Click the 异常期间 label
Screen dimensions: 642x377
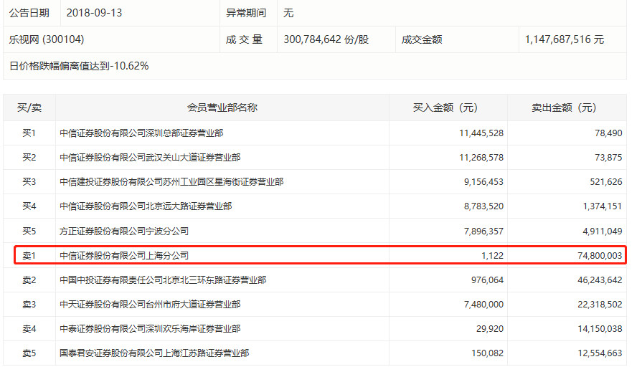click(x=246, y=13)
